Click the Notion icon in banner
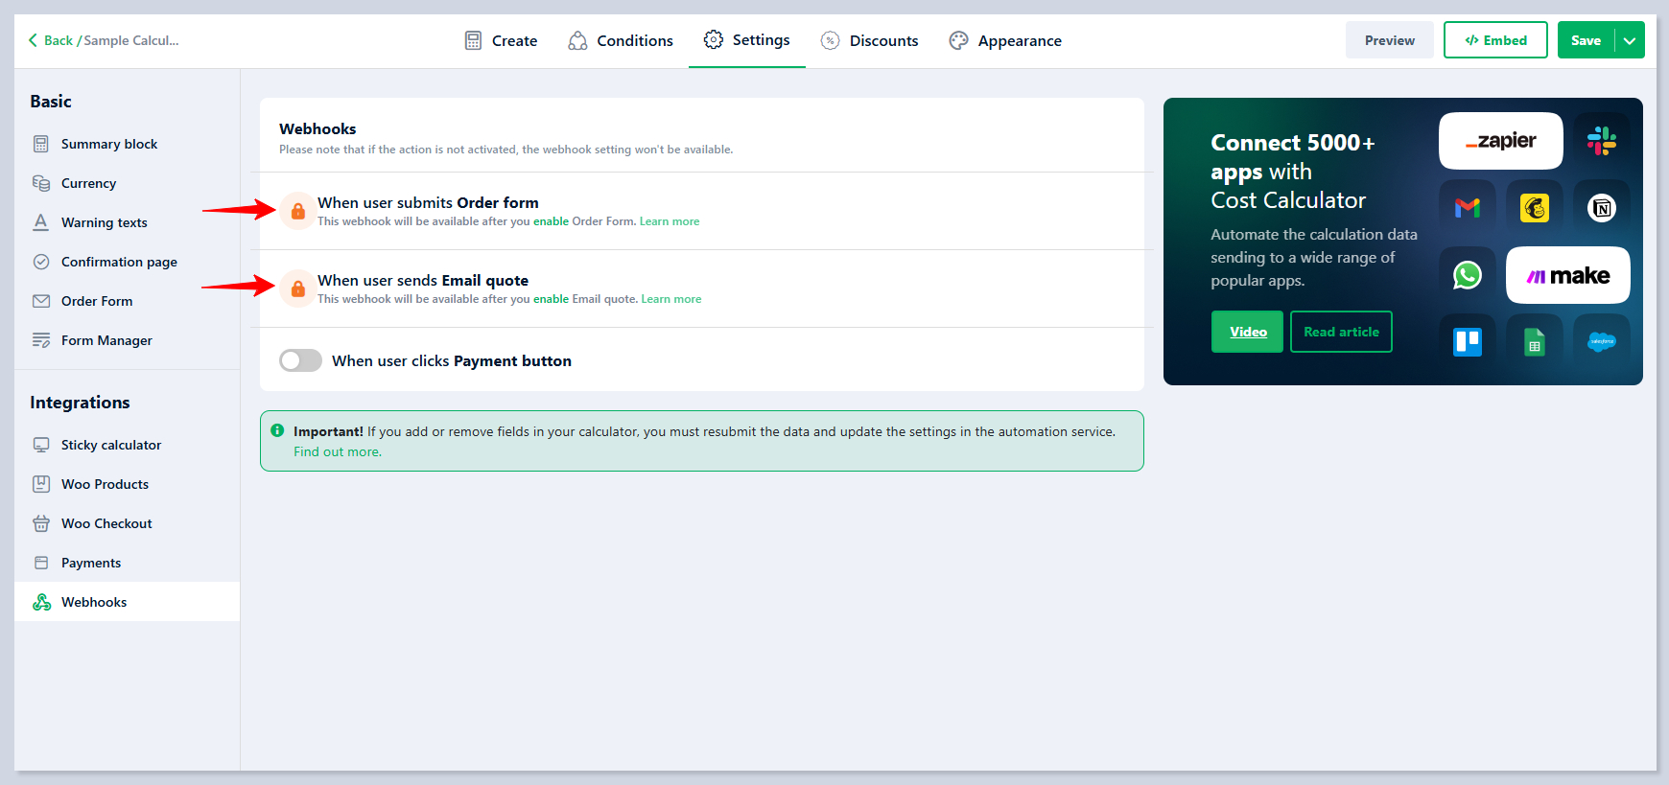1669x785 pixels. pyautogui.click(x=1601, y=208)
